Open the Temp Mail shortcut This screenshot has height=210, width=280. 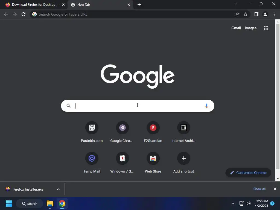point(92,162)
